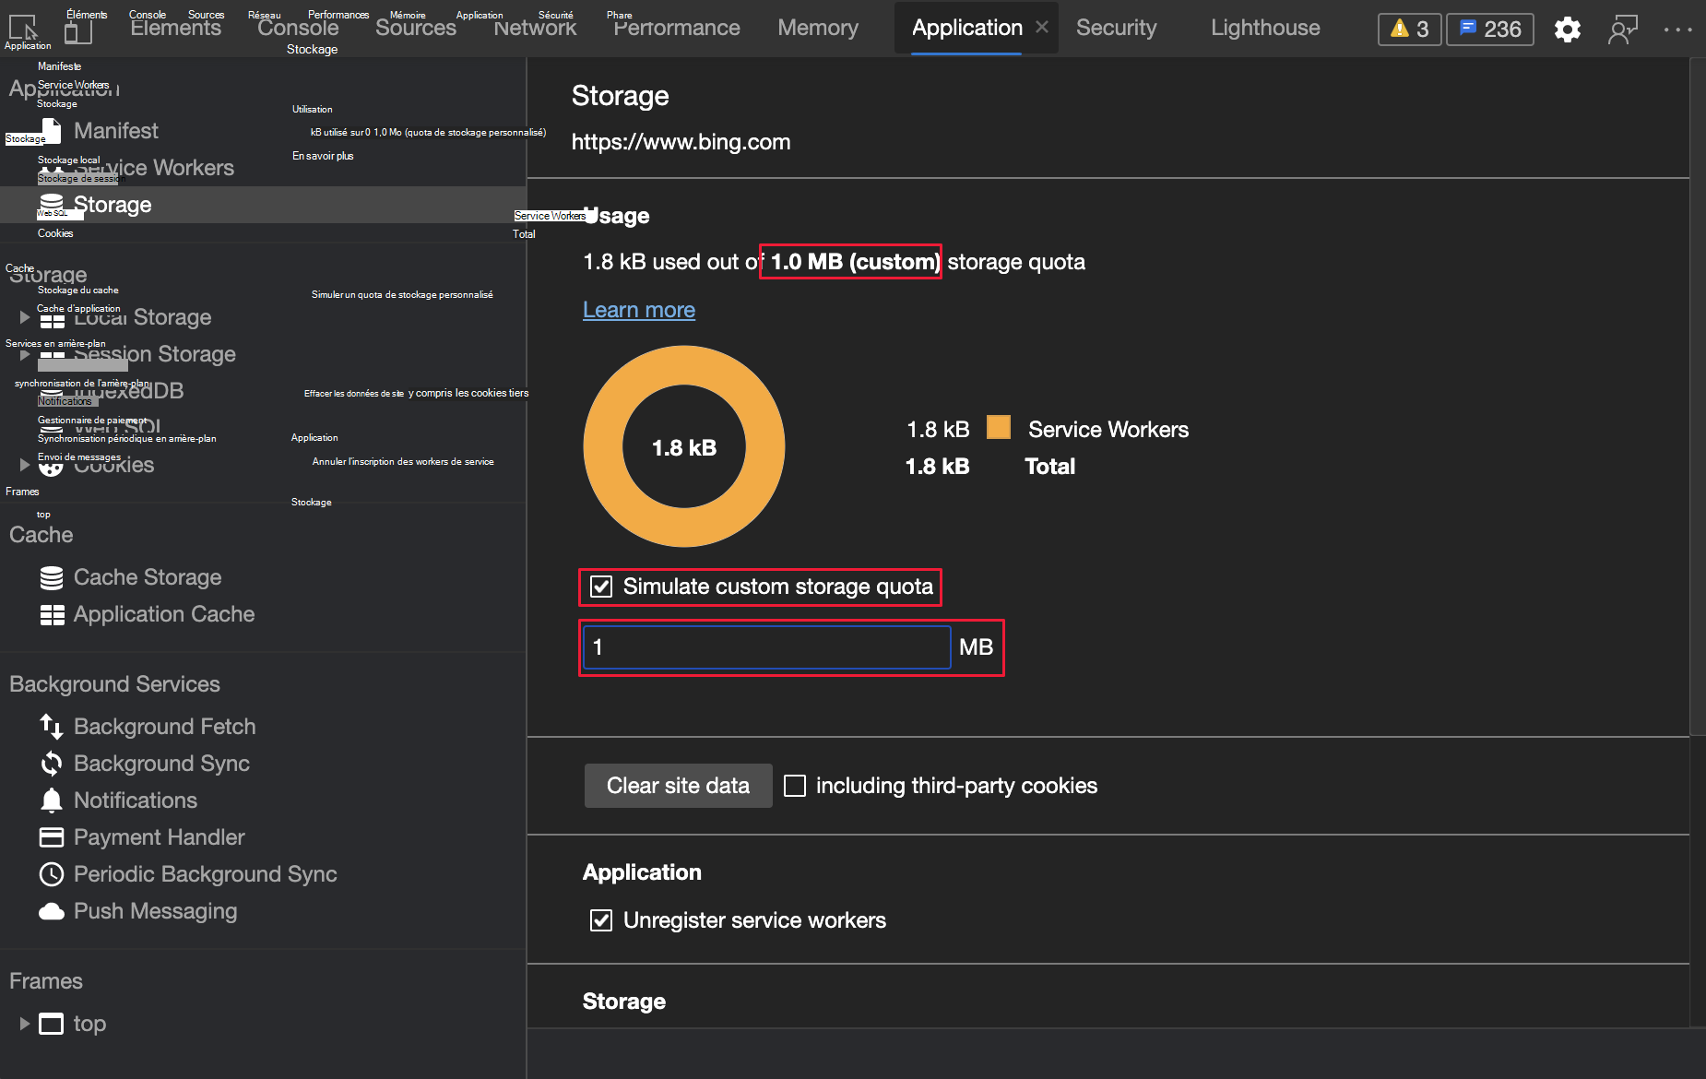Image resolution: width=1706 pixels, height=1079 pixels.
Task: Uncheck Simulate custom storage quota
Action: tap(601, 587)
